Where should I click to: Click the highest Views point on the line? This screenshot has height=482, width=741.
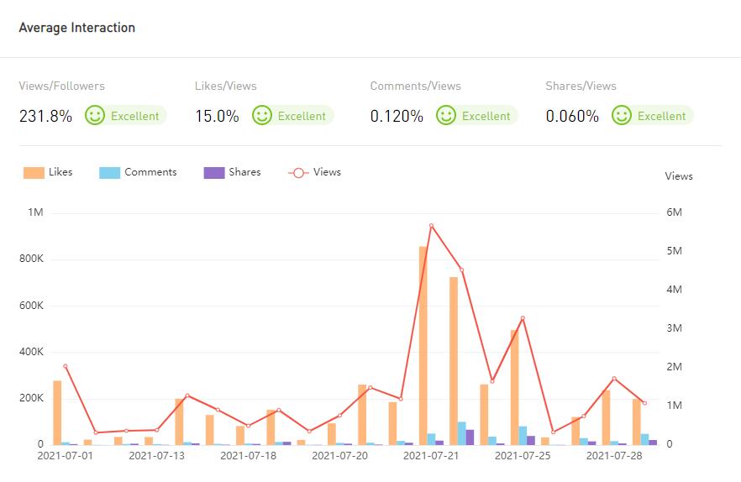click(x=431, y=226)
